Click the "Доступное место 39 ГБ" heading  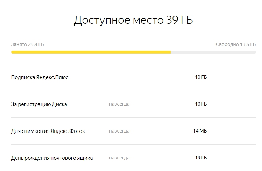pos(133,20)
